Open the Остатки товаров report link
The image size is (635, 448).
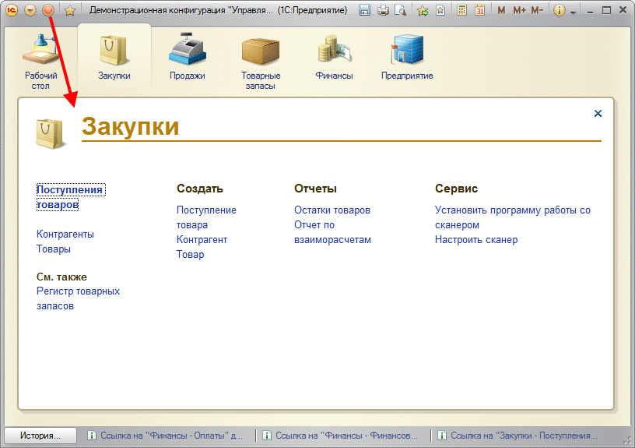(x=332, y=210)
